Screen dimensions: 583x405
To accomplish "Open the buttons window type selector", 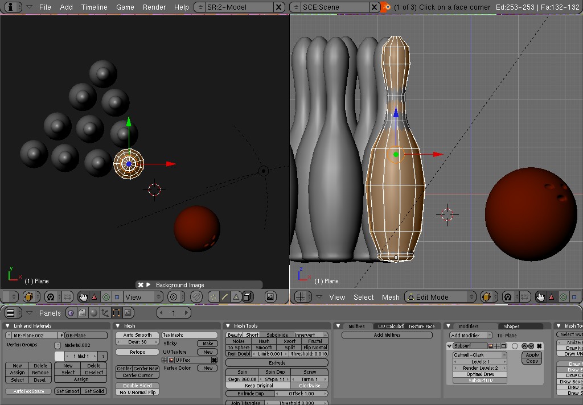I will tap(14, 313).
